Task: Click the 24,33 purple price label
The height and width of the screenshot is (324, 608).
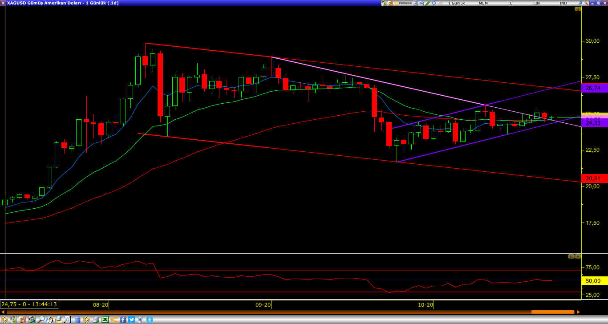Action: (x=595, y=123)
